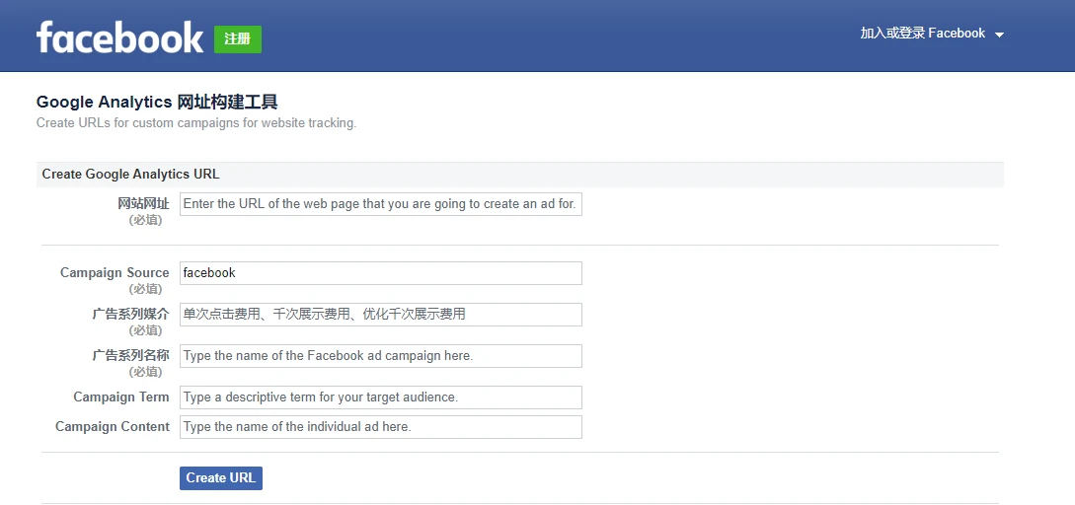Click the Create Google Analytics URL section header
Viewport: 1075px width, 505px height.
coord(130,174)
